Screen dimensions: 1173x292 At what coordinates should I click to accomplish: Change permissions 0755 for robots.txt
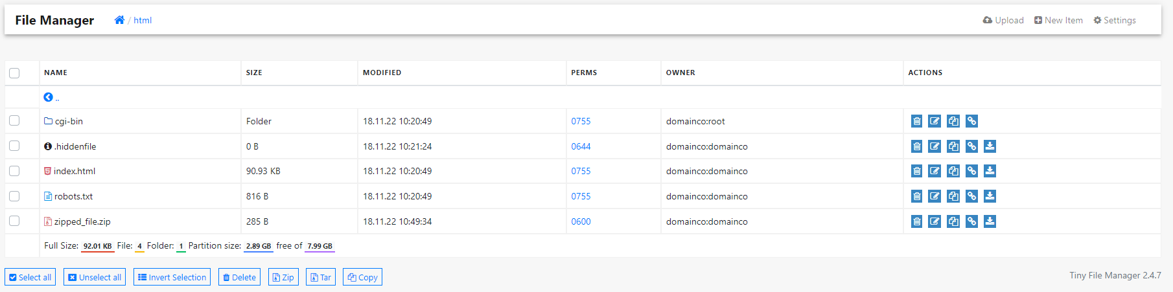click(x=581, y=196)
